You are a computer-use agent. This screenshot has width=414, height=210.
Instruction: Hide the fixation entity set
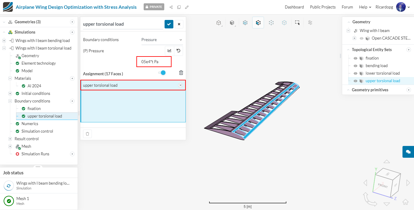coord(356,58)
